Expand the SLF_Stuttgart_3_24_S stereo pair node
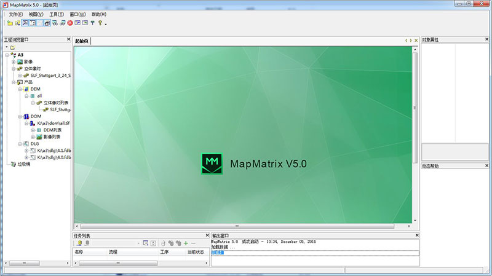The width and height of the screenshot is (492, 276). point(20,76)
